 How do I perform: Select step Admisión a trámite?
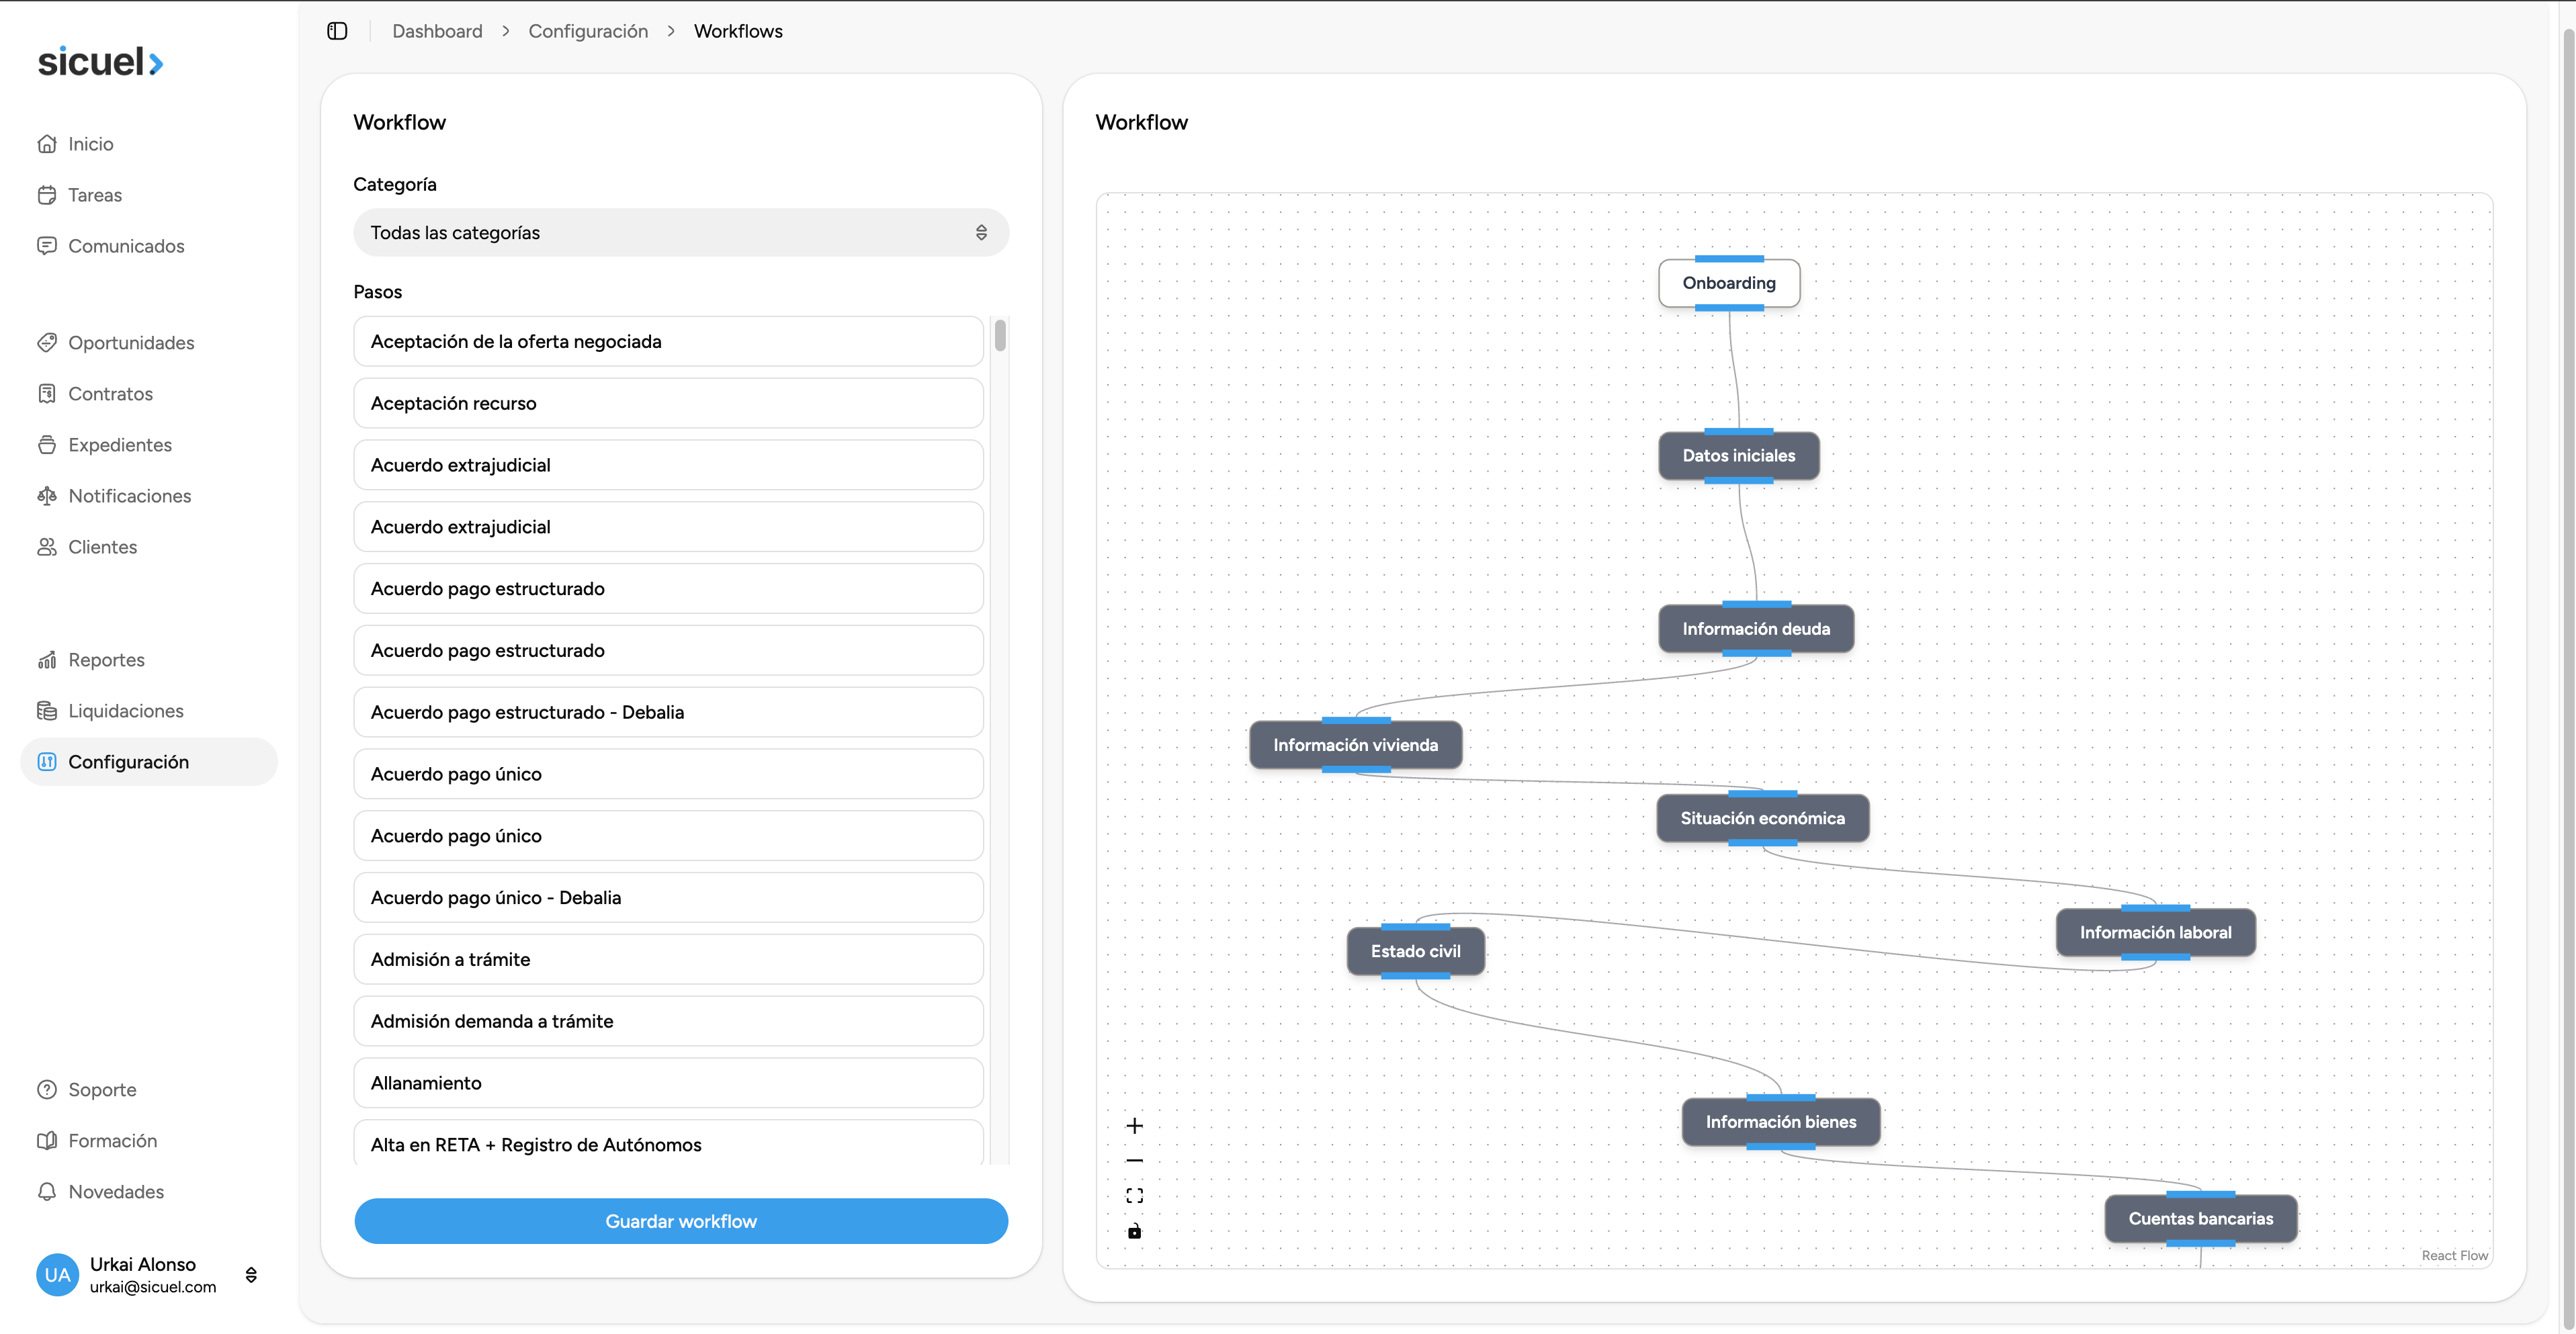[668, 960]
